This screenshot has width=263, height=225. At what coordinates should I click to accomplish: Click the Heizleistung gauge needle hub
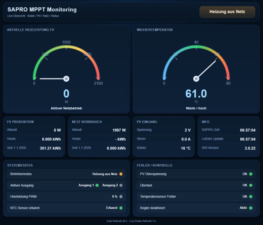pos(66,79)
